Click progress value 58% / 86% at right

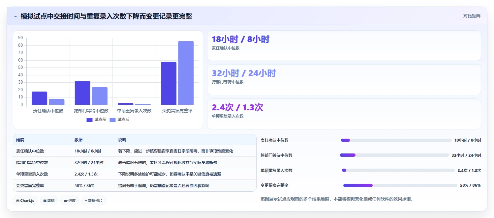click(x=470, y=185)
